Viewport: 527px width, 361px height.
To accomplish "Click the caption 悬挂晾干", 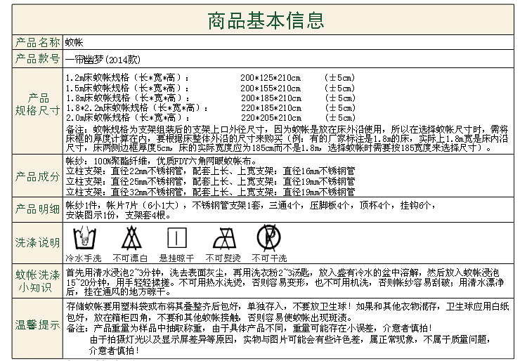I will pyautogui.click(x=176, y=258).
